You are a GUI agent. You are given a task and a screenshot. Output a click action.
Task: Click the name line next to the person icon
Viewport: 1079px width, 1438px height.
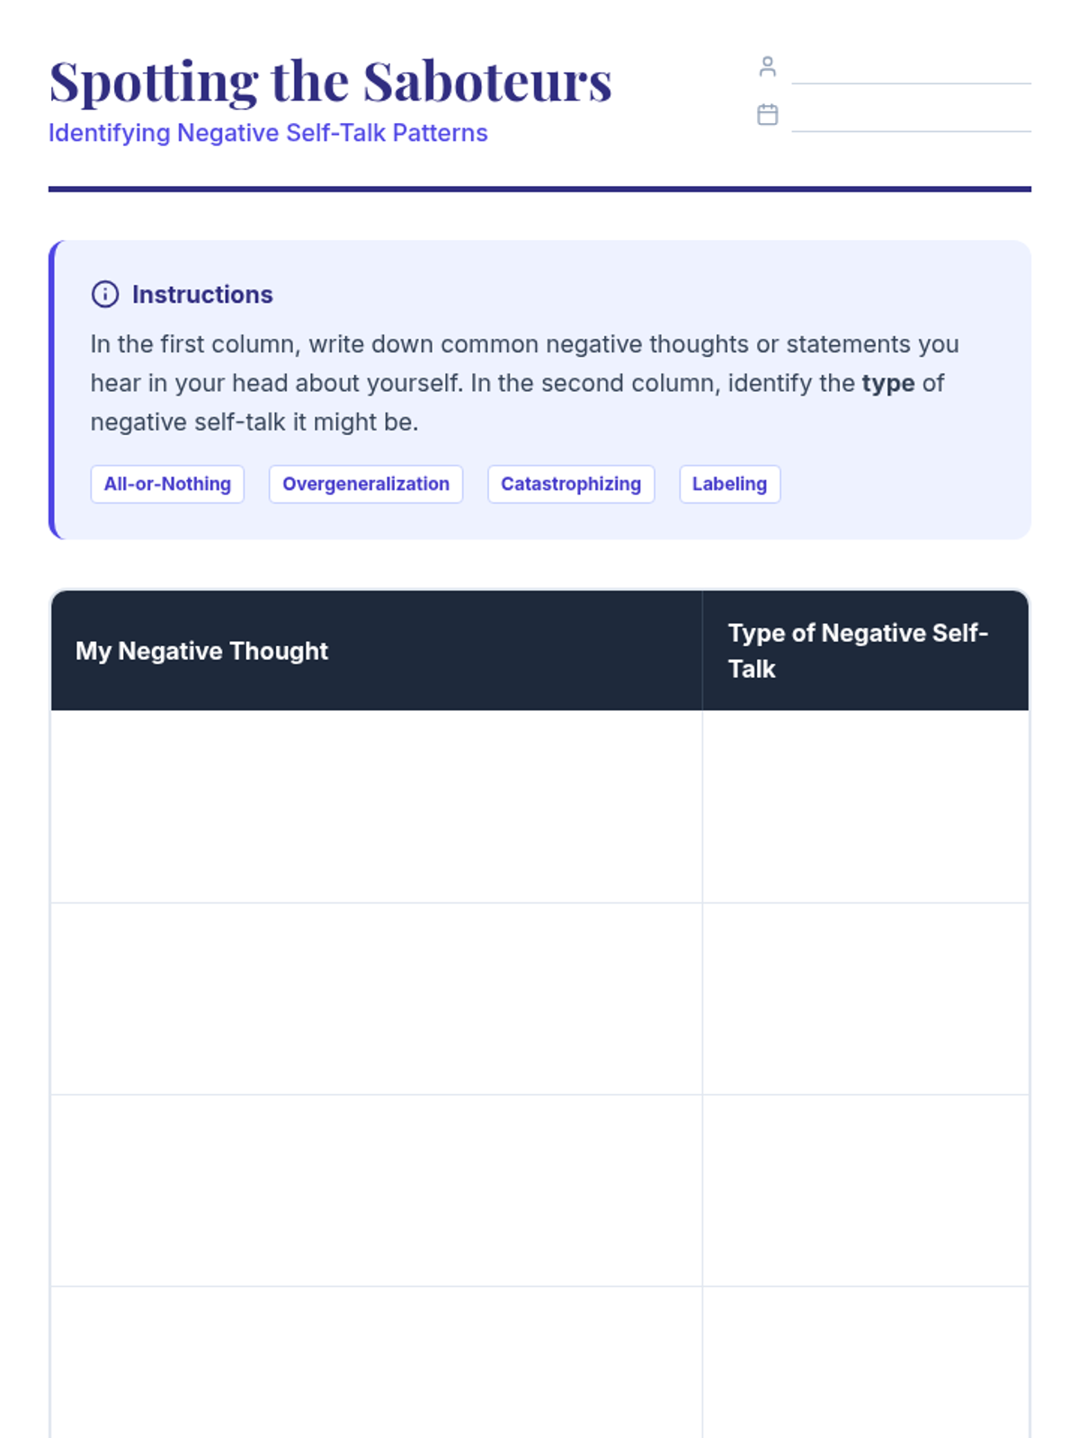coord(910,70)
